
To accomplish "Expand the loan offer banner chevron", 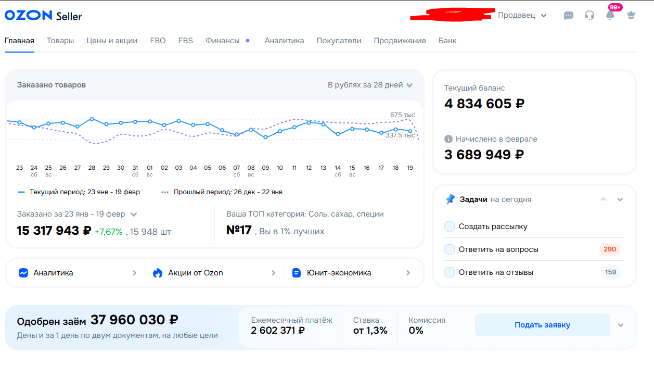I will point(621,325).
